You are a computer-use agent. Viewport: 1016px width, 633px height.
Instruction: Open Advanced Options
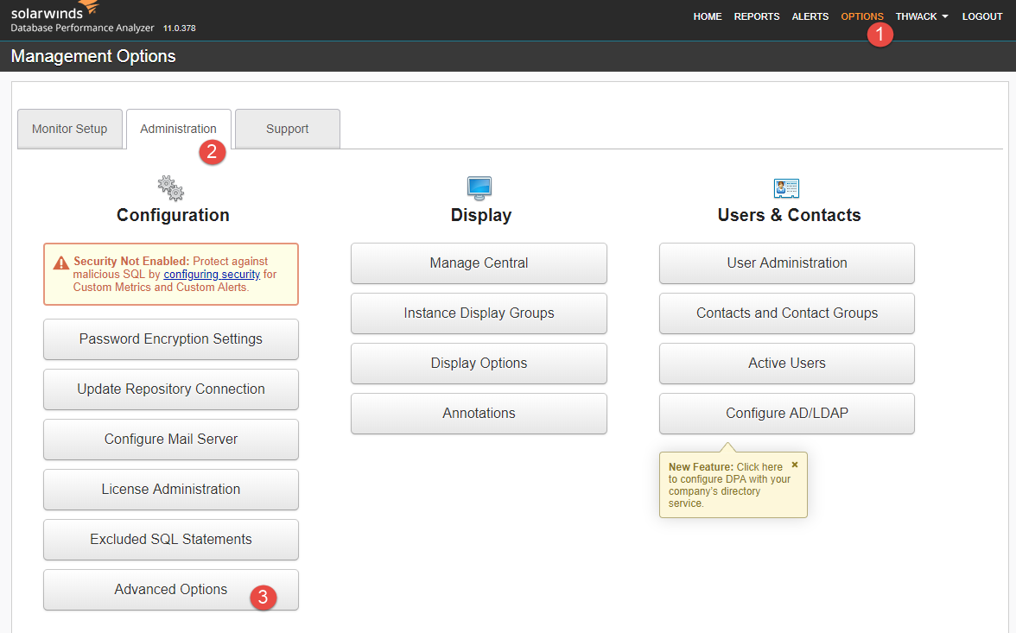click(171, 590)
